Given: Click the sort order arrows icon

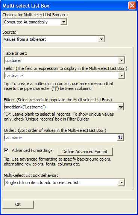Looking at the screenshot, I should tap(120, 138).
